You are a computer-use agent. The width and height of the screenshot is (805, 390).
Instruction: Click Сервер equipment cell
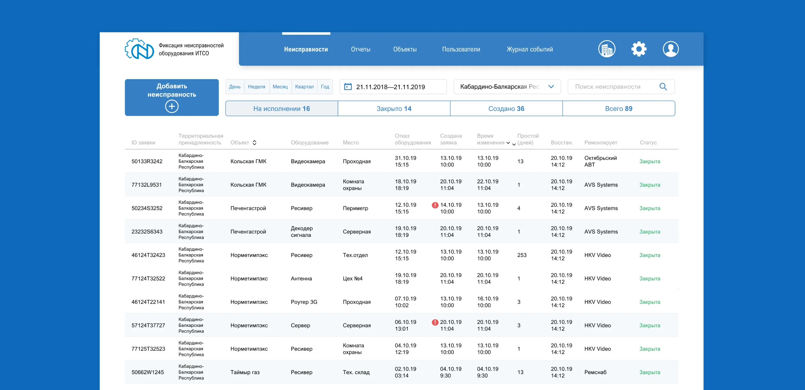(300, 325)
